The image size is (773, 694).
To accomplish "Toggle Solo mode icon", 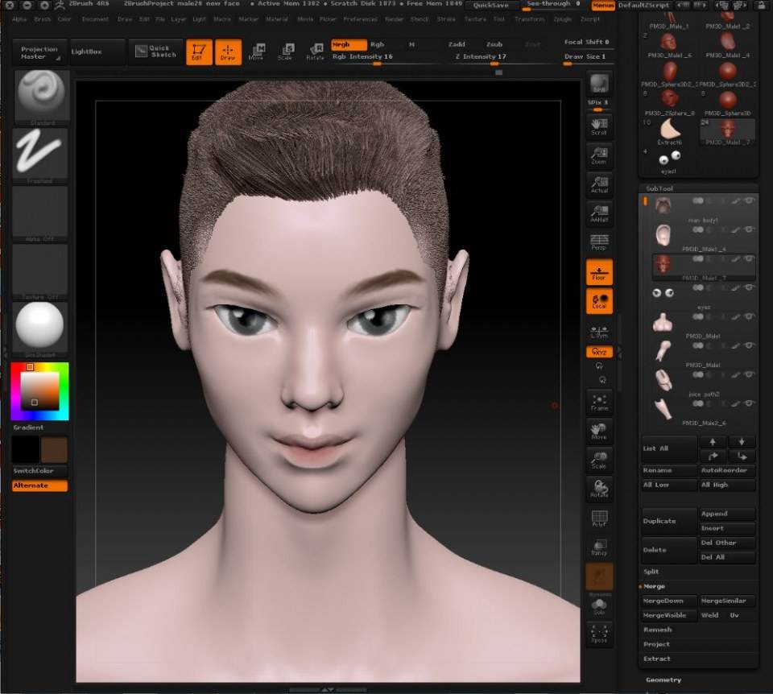I will (599, 606).
